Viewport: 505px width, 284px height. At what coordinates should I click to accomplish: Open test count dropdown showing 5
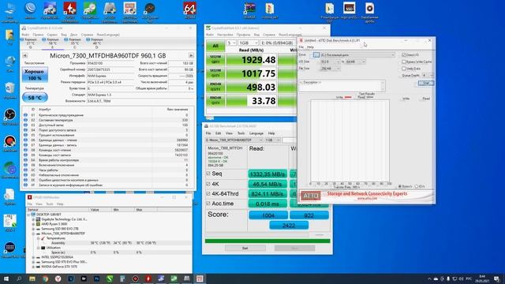coord(231,43)
